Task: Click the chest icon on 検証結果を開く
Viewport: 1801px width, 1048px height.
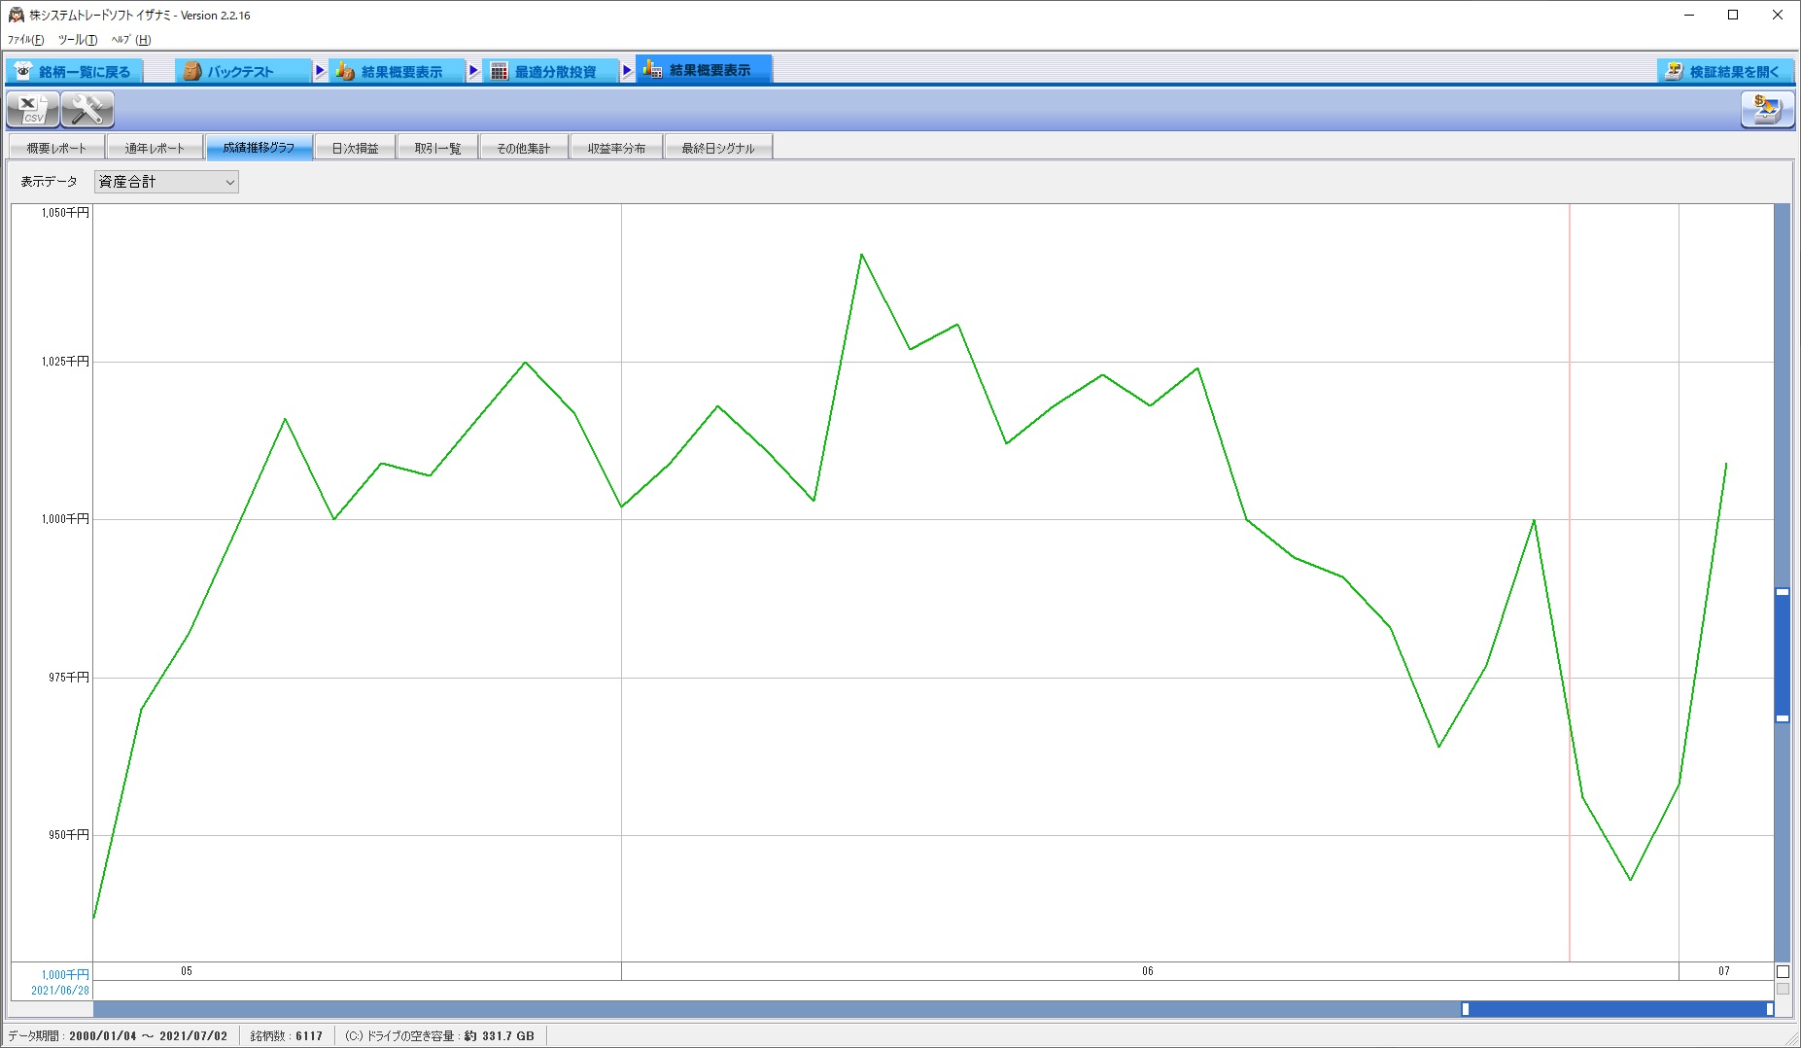Action: pos(1674,71)
